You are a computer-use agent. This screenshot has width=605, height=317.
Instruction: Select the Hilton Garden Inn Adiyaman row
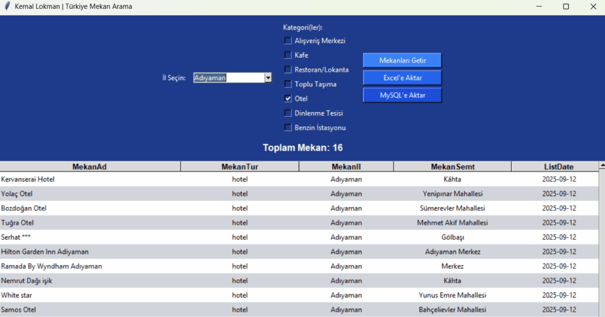click(x=45, y=251)
